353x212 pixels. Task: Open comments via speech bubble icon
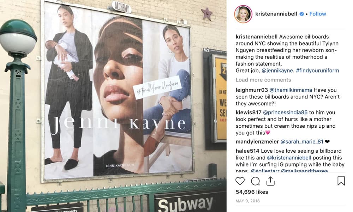tap(255, 181)
